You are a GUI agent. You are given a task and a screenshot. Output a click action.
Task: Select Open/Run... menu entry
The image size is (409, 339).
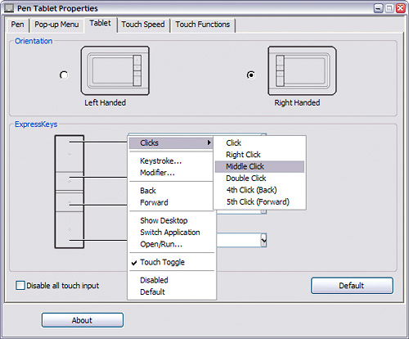coord(172,244)
